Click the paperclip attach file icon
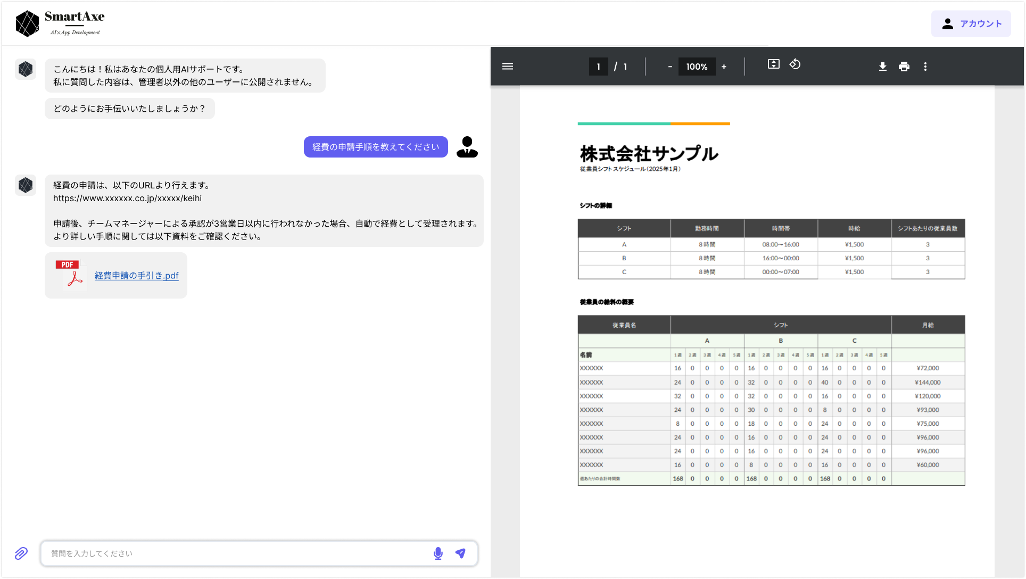The height and width of the screenshot is (579, 1026). [21, 553]
